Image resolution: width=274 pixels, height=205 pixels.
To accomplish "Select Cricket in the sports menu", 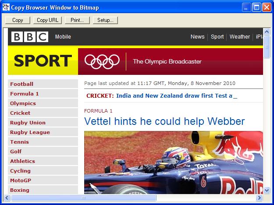I will point(43,113).
